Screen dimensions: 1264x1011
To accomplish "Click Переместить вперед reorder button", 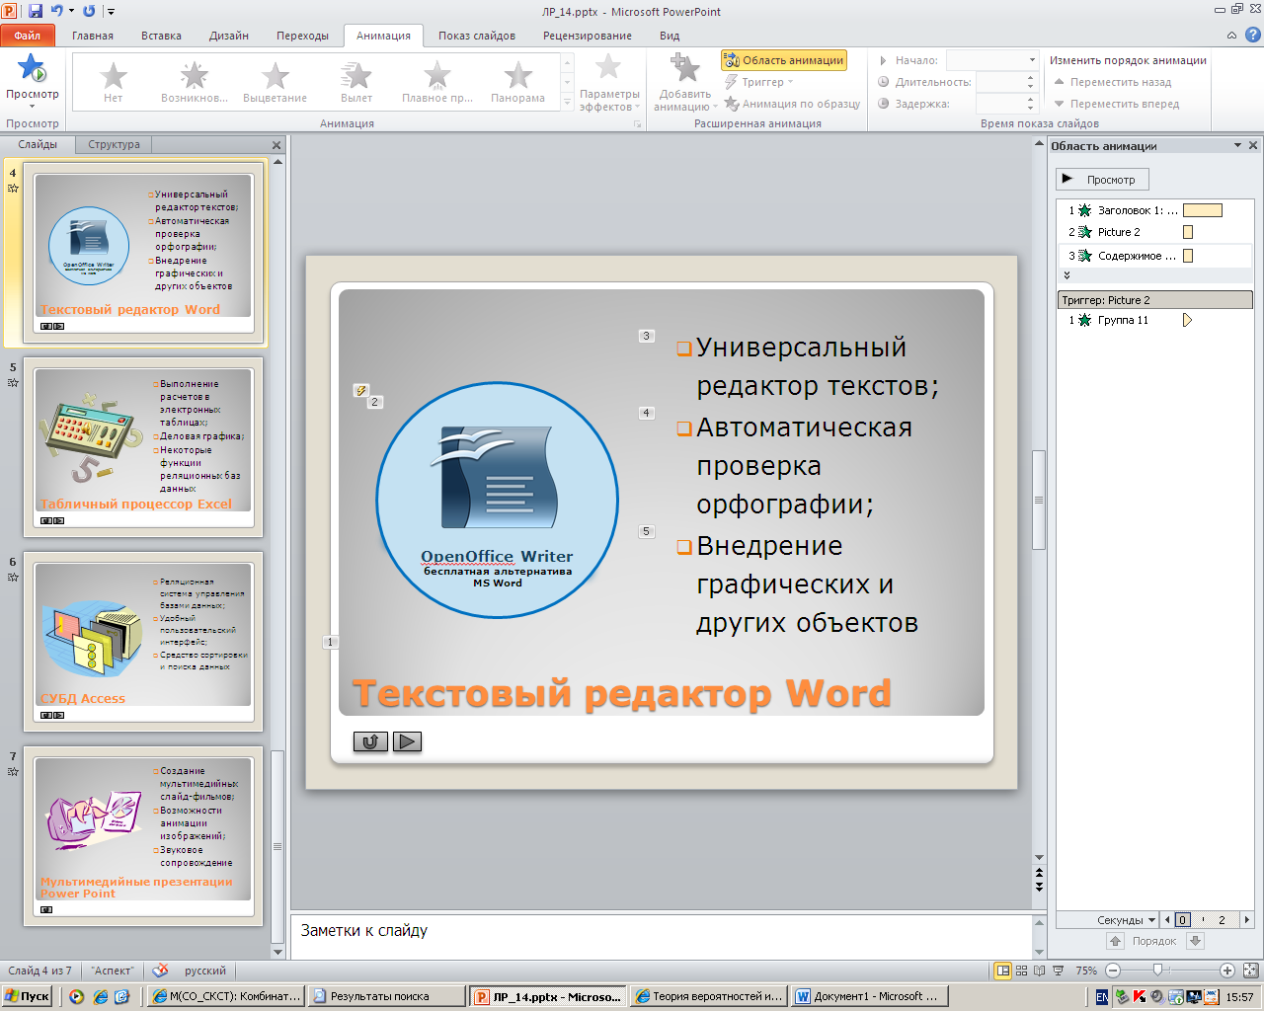I will (1117, 104).
